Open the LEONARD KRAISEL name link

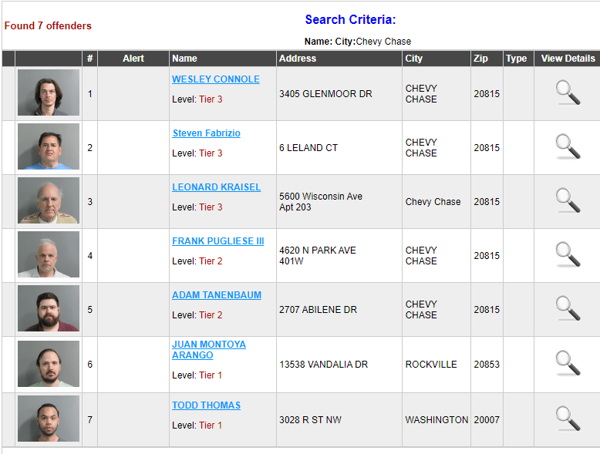pyautogui.click(x=216, y=187)
